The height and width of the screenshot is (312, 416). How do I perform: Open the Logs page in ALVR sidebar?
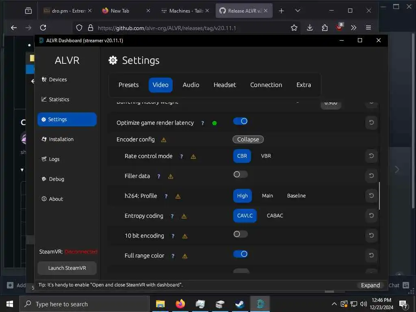(51, 159)
